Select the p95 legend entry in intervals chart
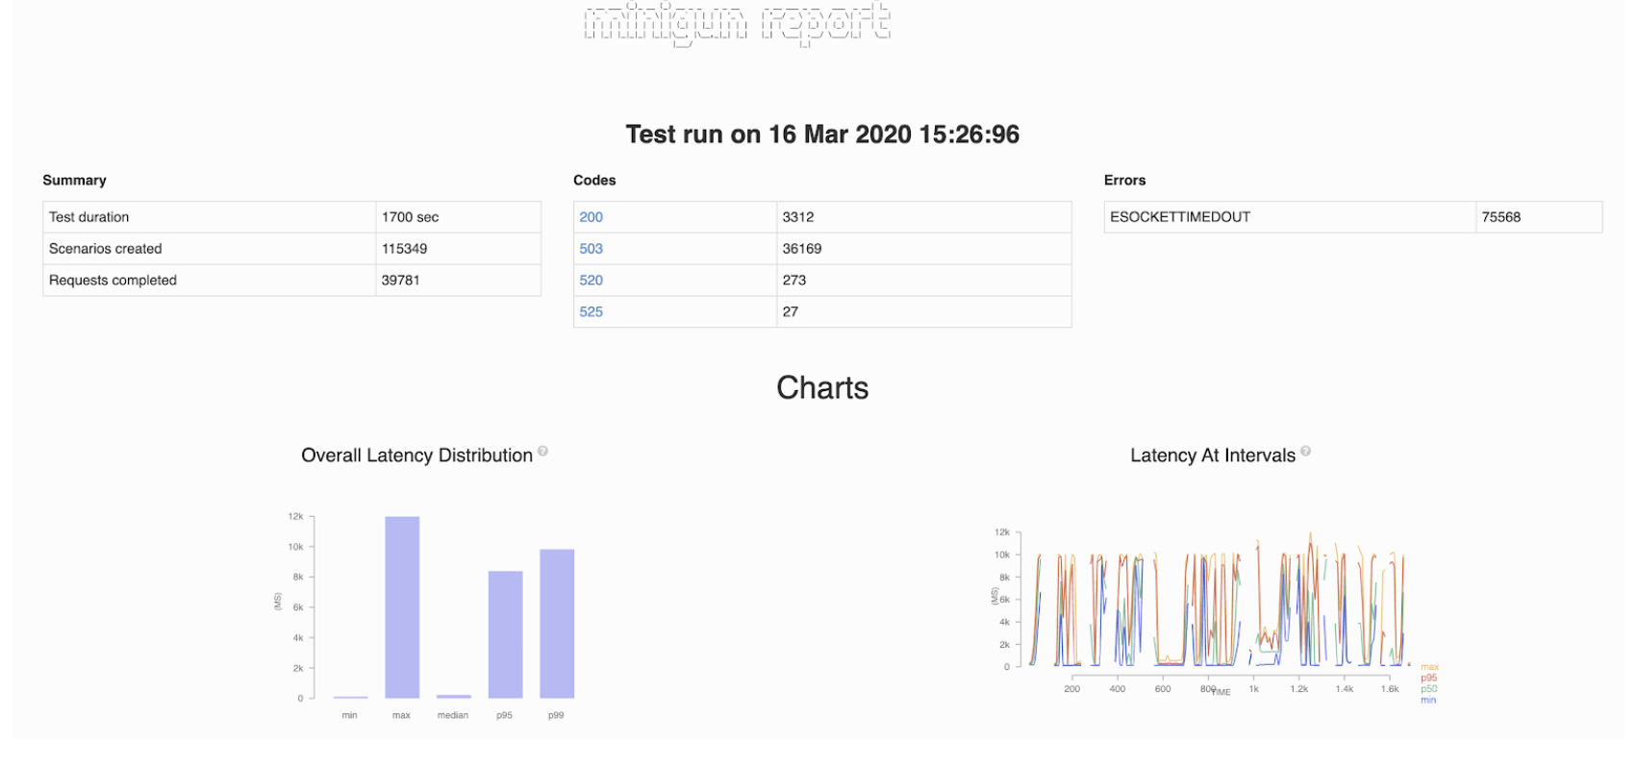Viewport: 1637px width, 765px height. [1428, 679]
